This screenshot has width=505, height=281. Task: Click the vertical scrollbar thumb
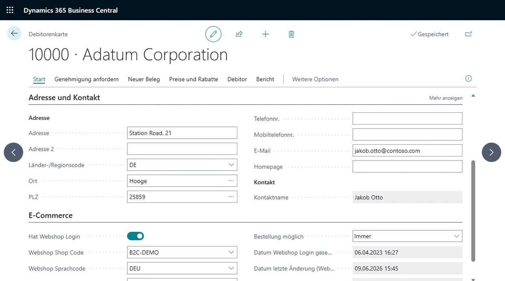[x=473, y=211]
